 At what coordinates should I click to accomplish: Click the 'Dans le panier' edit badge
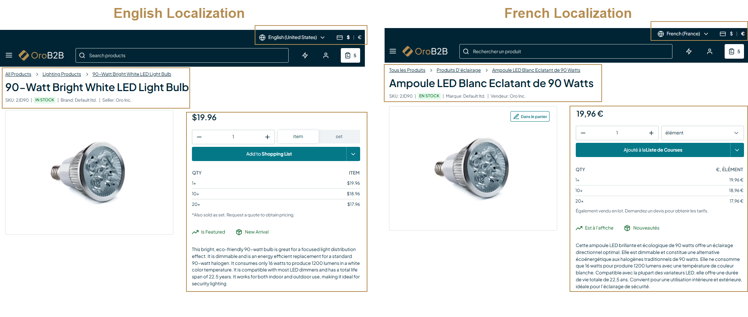click(x=530, y=117)
